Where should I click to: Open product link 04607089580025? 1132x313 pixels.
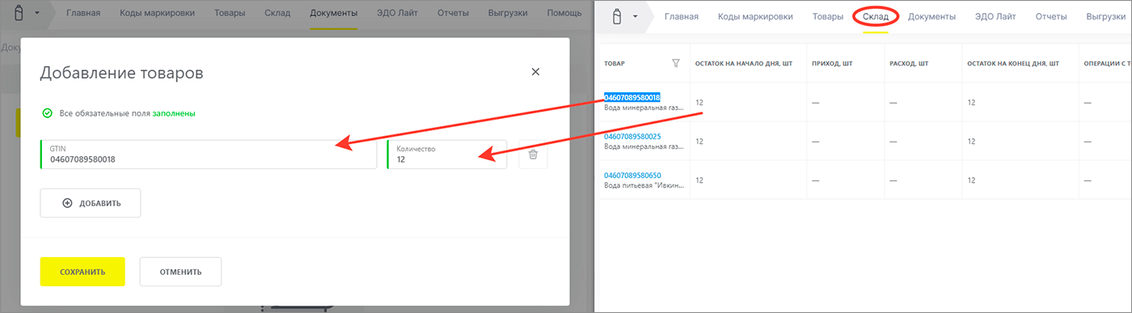click(632, 136)
